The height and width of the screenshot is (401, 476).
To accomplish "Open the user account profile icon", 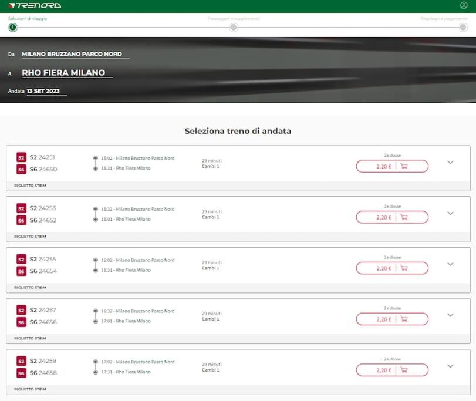I will click(464, 5).
